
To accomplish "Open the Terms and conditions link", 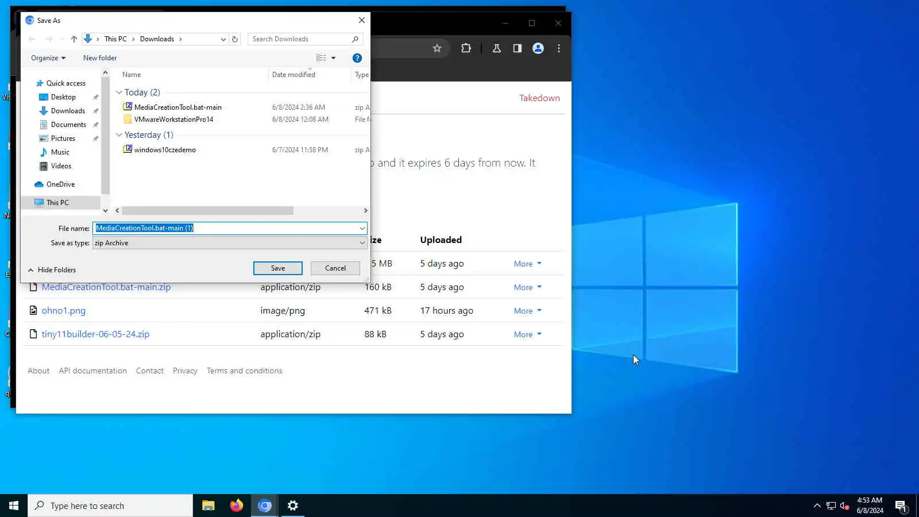I will [x=245, y=371].
